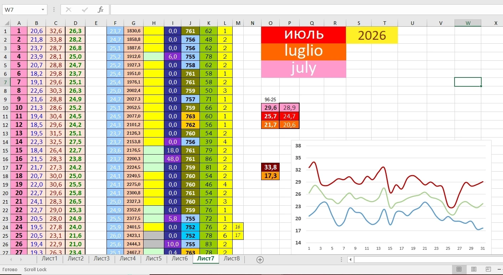Click the yellow 2026 cell

coord(372,35)
